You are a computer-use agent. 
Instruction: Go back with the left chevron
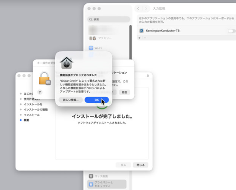tap(138, 8)
